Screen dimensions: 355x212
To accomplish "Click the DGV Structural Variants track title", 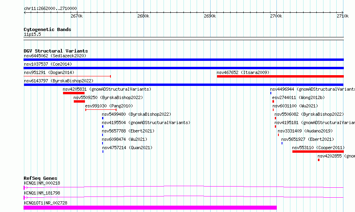I will click(x=56, y=51).
